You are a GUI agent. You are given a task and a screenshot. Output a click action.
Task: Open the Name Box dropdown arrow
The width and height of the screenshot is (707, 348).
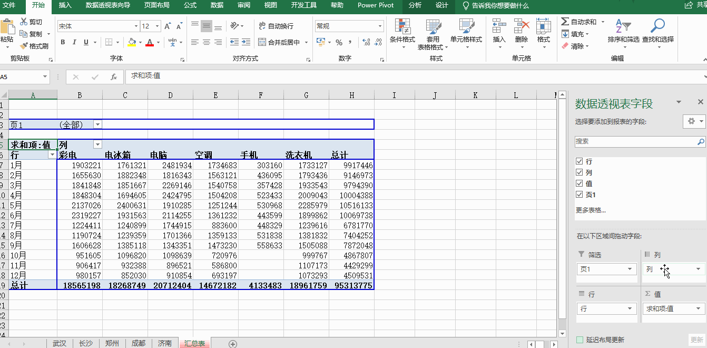coord(45,77)
